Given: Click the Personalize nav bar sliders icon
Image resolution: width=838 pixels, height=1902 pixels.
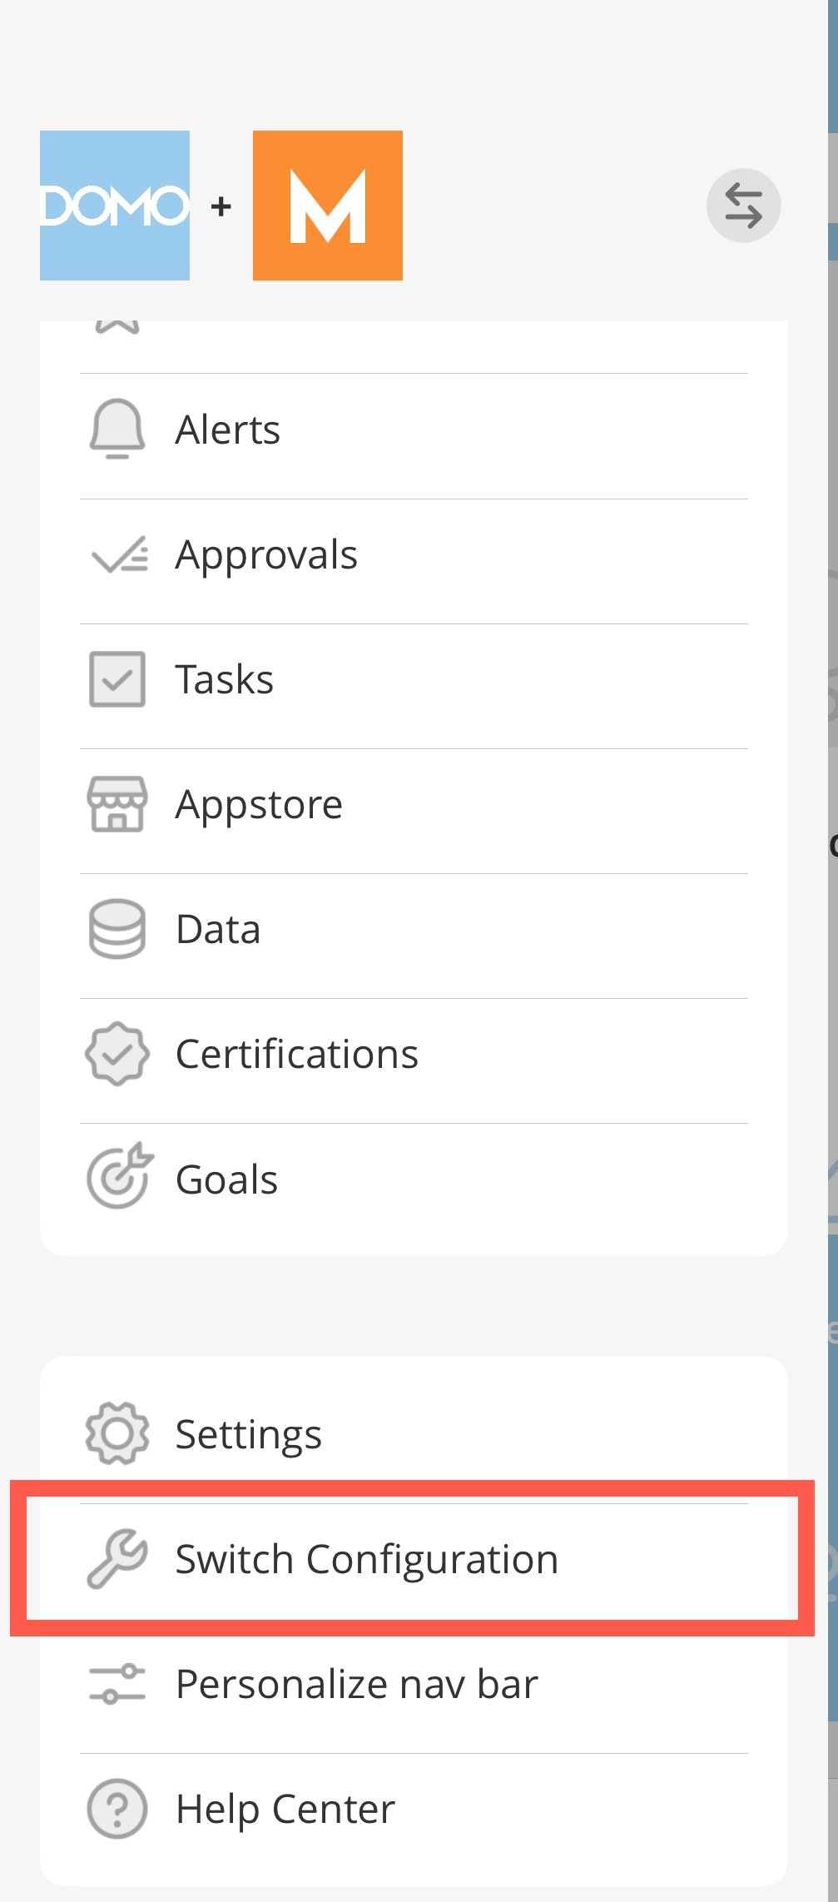Looking at the screenshot, I should 117,1684.
